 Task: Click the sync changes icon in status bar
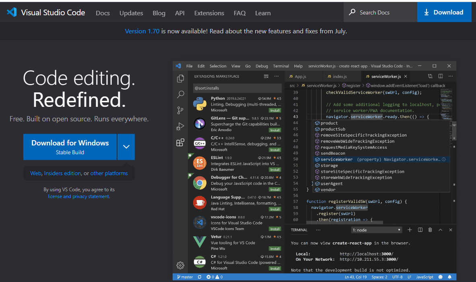coord(200,277)
